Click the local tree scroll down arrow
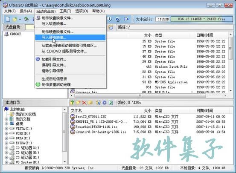 [65, 162]
